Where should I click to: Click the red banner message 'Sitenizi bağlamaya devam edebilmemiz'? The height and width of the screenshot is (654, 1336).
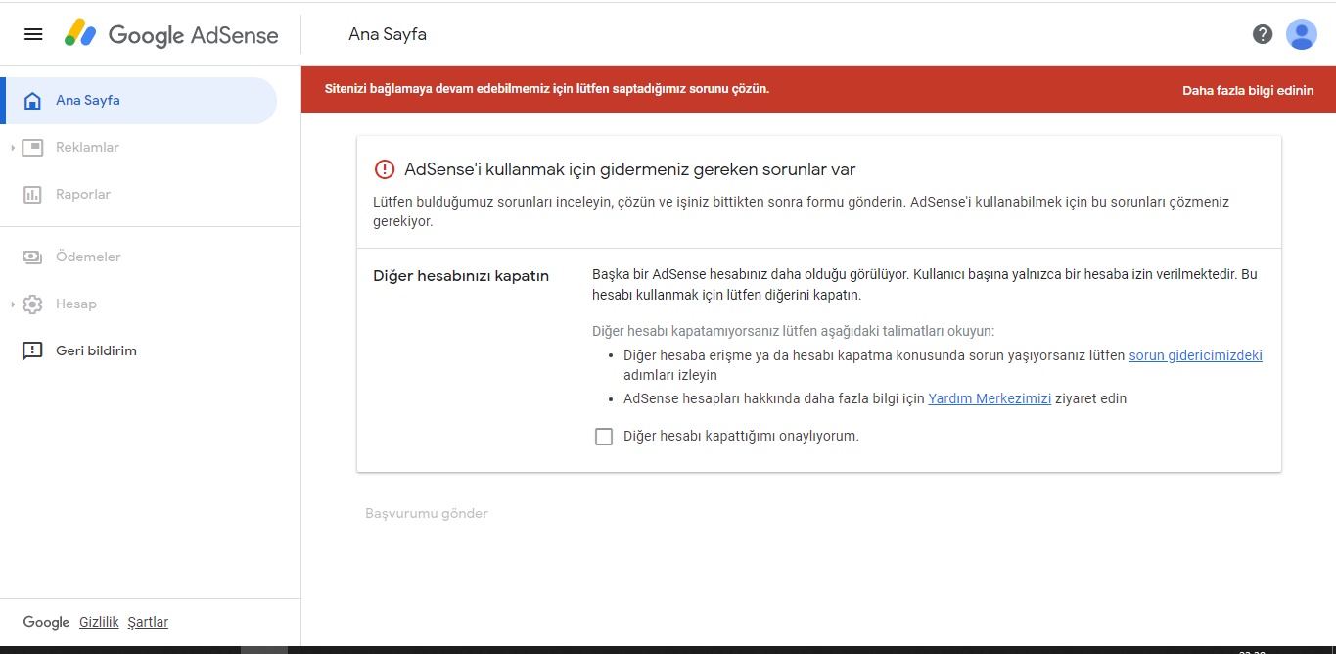(x=547, y=89)
